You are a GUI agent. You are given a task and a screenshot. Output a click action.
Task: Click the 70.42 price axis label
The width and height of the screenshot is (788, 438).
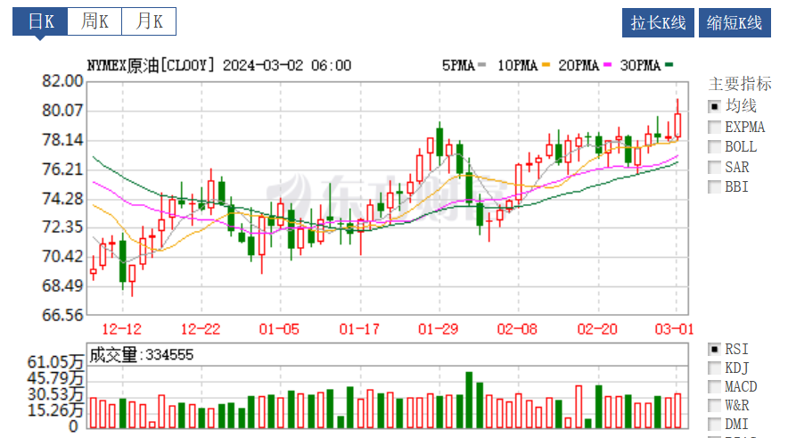[62, 256]
